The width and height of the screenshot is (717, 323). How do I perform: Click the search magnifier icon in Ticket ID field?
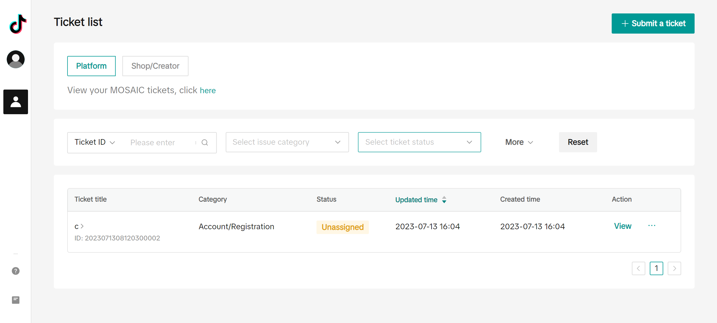coord(205,142)
